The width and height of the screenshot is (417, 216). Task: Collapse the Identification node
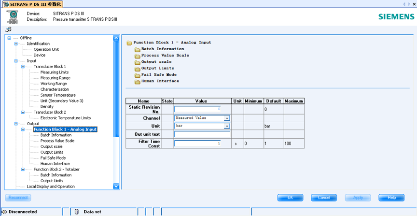pyautogui.click(x=16, y=43)
